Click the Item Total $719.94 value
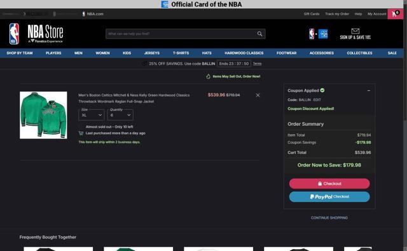Image resolution: width=407 pixels, height=251 pixels. [x=364, y=135]
